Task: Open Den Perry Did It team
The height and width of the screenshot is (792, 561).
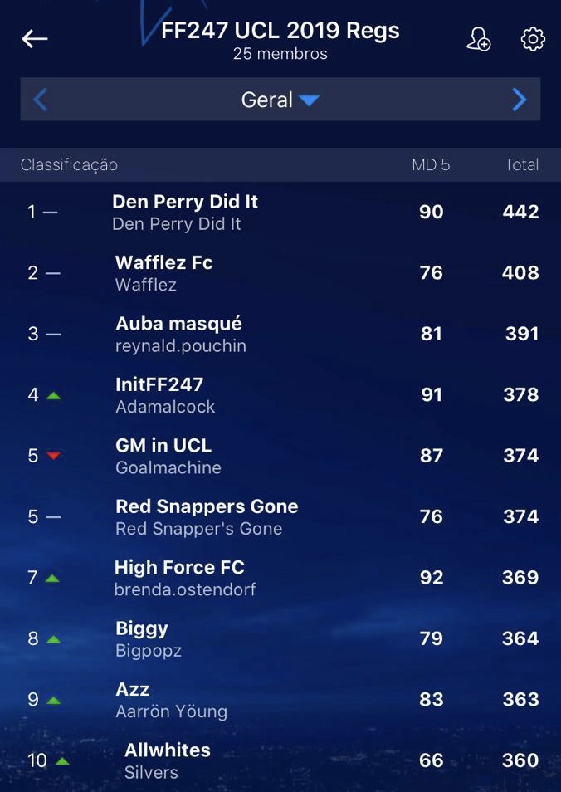Action: [280, 213]
